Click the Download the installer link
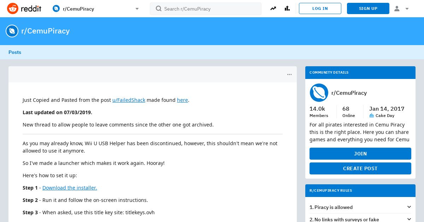Viewport: 424px width, 222px height. pyautogui.click(x=70, y=188)
